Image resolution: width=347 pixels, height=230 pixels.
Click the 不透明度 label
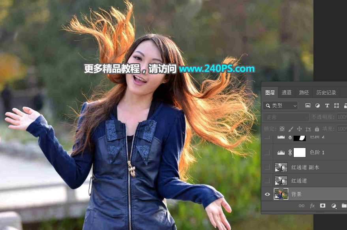323,117
